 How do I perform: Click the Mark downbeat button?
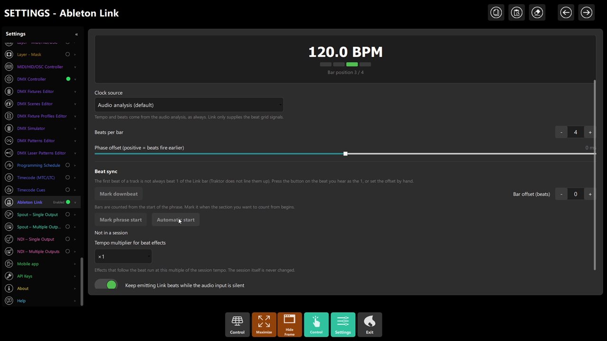pyautogui.click(x=119, y=194)
